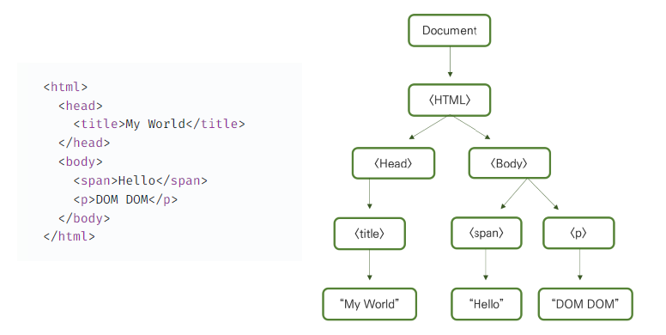Viewport: 666px width, 335px height.
Task: Select the ⟨Body⟩ node box in the diagram
Action: (x=509, y=163)
